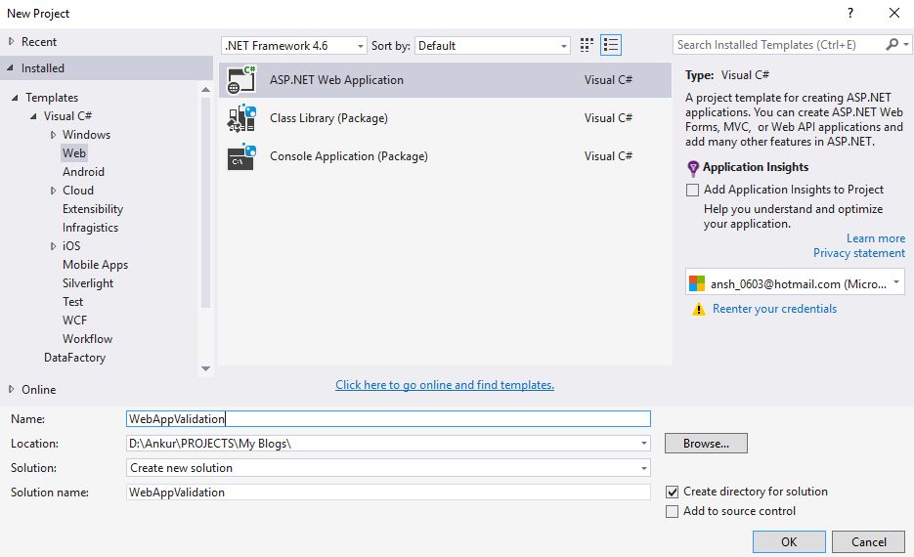This screenshot has width=914, height=557.
Task: Click the Microsoft account logo icon
Action: [x=697, y=283]
